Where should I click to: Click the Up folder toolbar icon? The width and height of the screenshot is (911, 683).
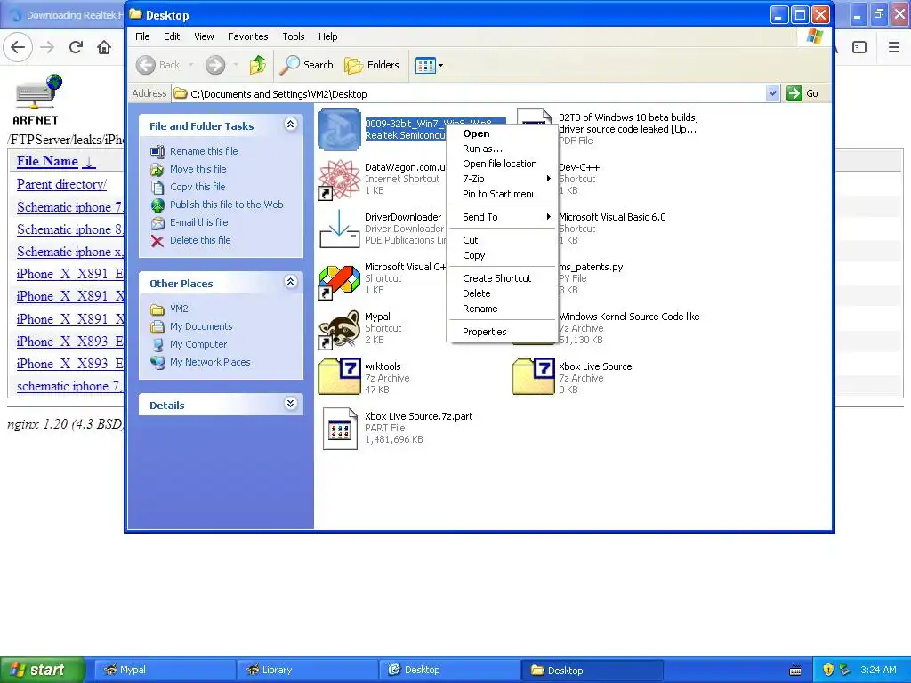[258, 65]
